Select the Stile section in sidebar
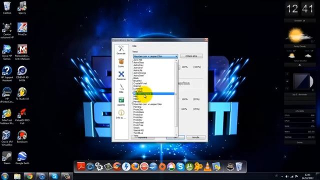Screen dimensions: 320x180 [121, 88]
